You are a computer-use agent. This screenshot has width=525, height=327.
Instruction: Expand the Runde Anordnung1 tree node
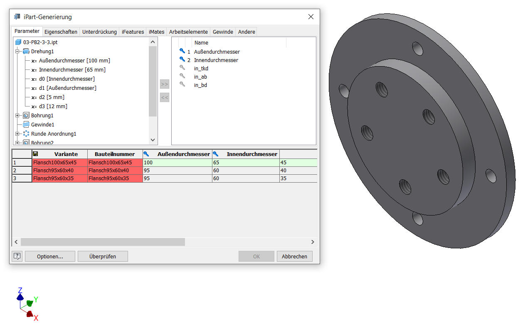point(17,134)
